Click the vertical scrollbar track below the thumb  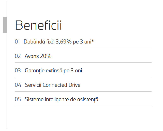pos(7,81)
